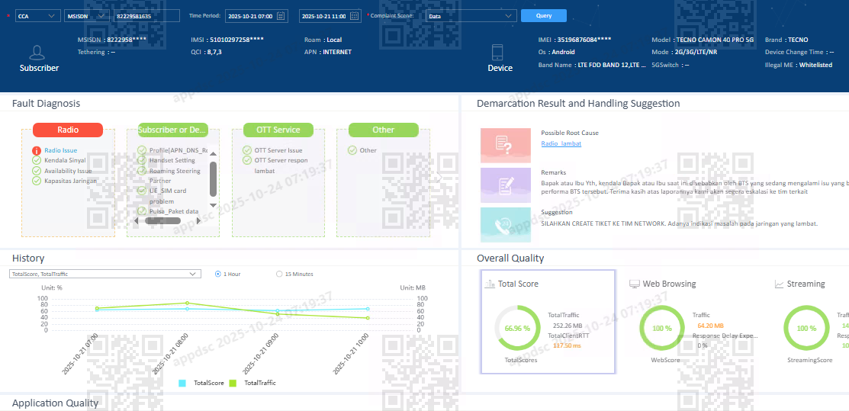Click the OTT Server respon lambat check icon

[247, 161]
